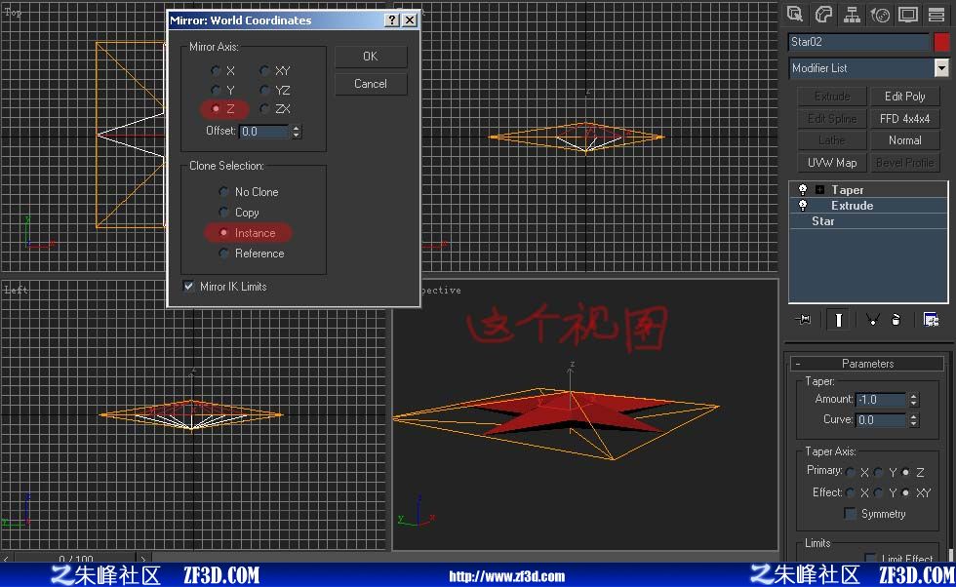Click the Taper Amount spinner

(x=913, y=399)
